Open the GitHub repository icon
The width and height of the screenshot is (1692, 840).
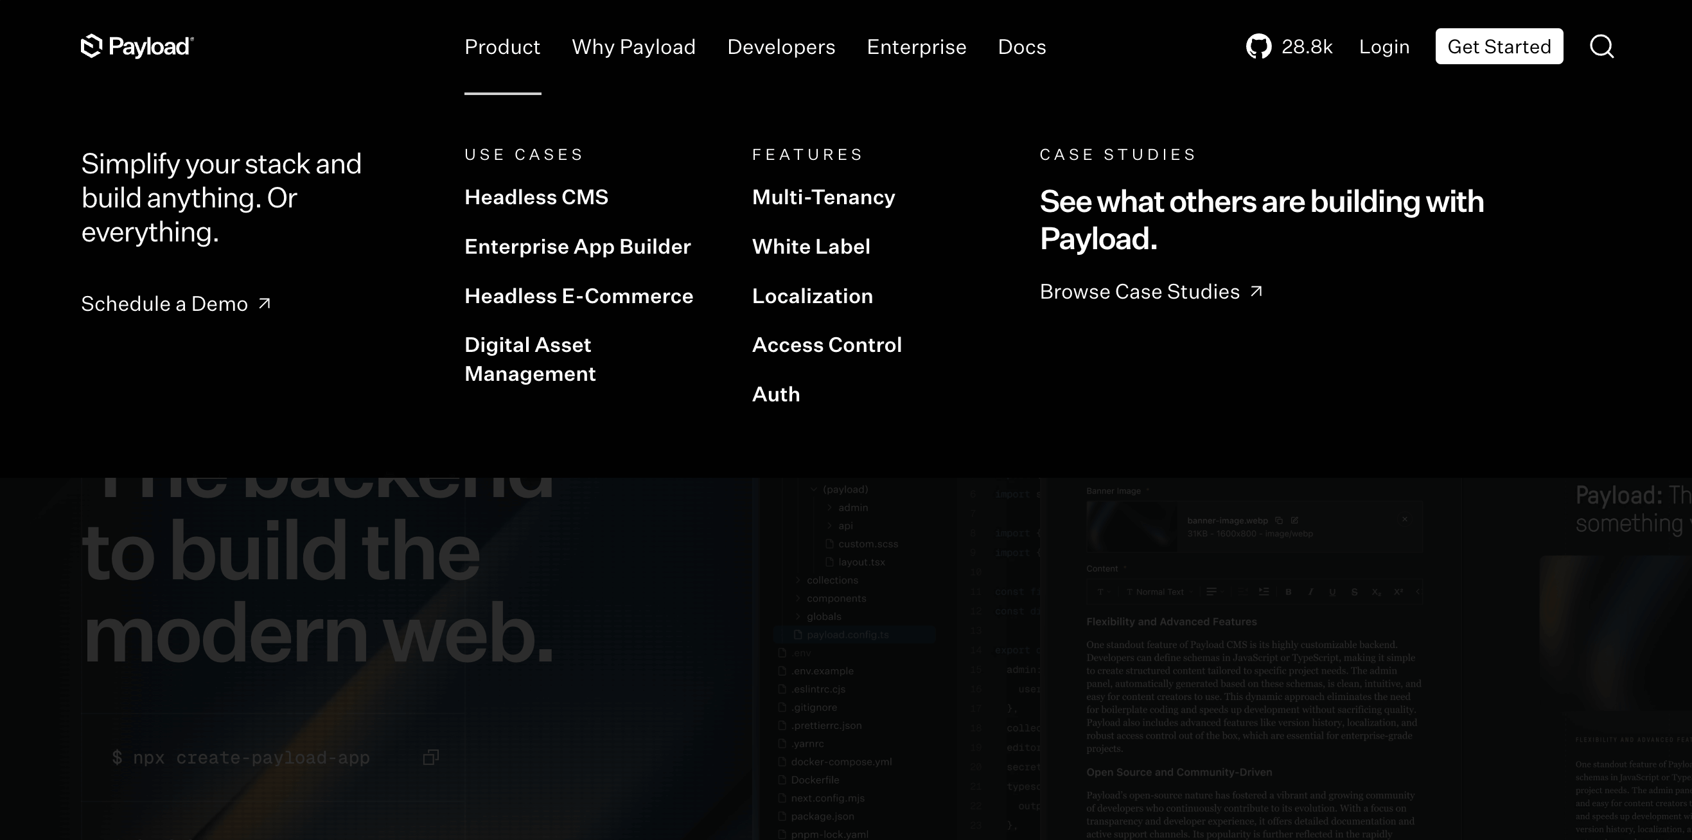(1258, 47)
